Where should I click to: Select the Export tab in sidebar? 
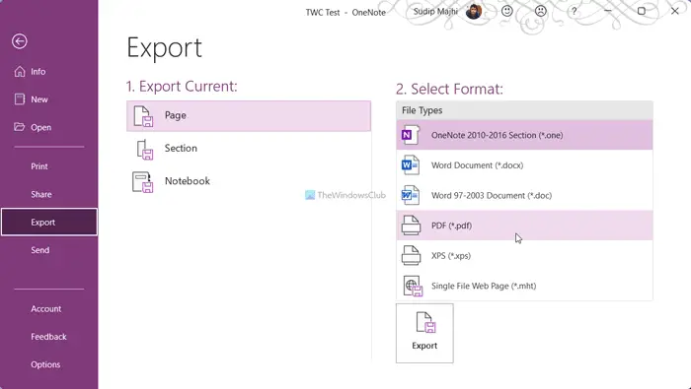click(49, 222)
